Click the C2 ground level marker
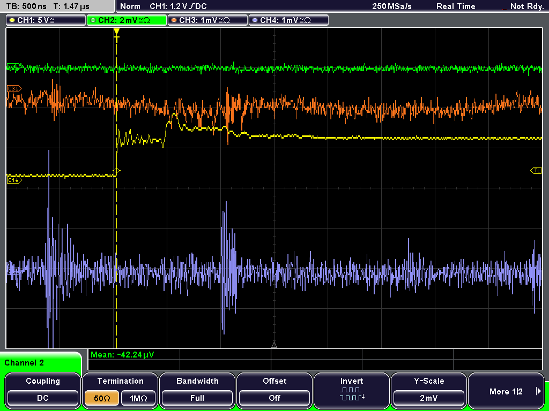Screen dimensions: 549x411 14,66
